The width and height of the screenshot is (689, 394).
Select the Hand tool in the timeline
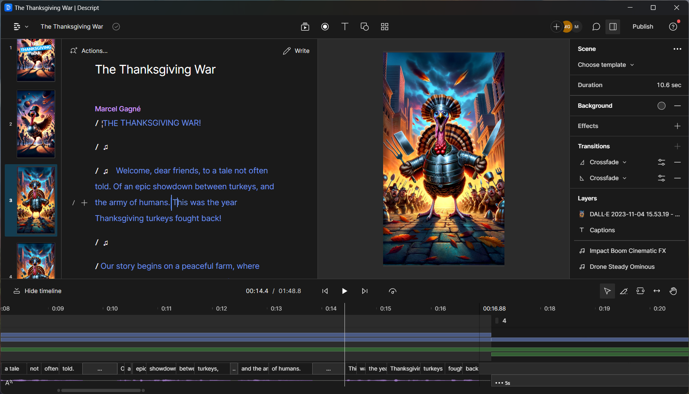coord(673,291)
